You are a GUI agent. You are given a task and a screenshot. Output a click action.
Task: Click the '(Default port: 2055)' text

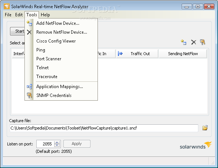tap(54, 151)
